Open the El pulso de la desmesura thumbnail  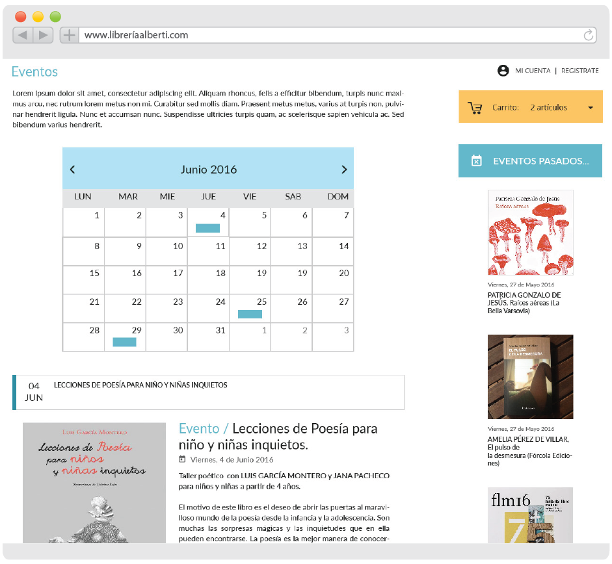click(x=531, y=377)
